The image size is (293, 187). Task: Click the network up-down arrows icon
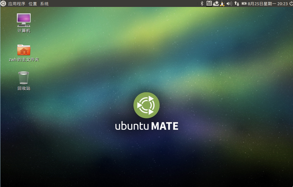pos(237,3)
